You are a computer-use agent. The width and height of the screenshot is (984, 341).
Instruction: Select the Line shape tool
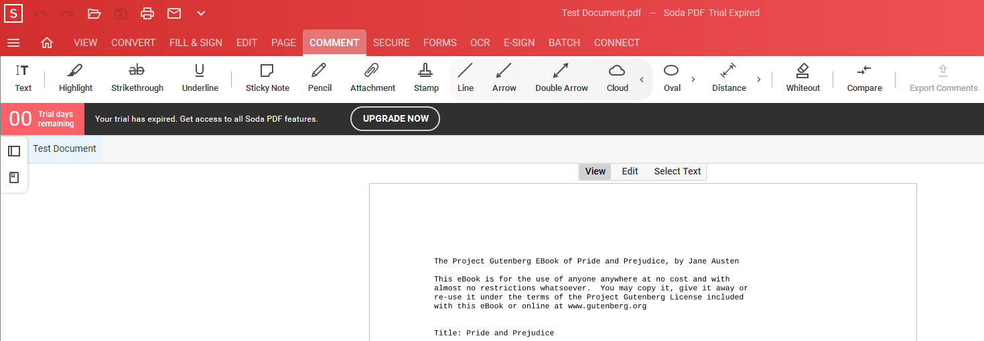click(x=466, y=79)
